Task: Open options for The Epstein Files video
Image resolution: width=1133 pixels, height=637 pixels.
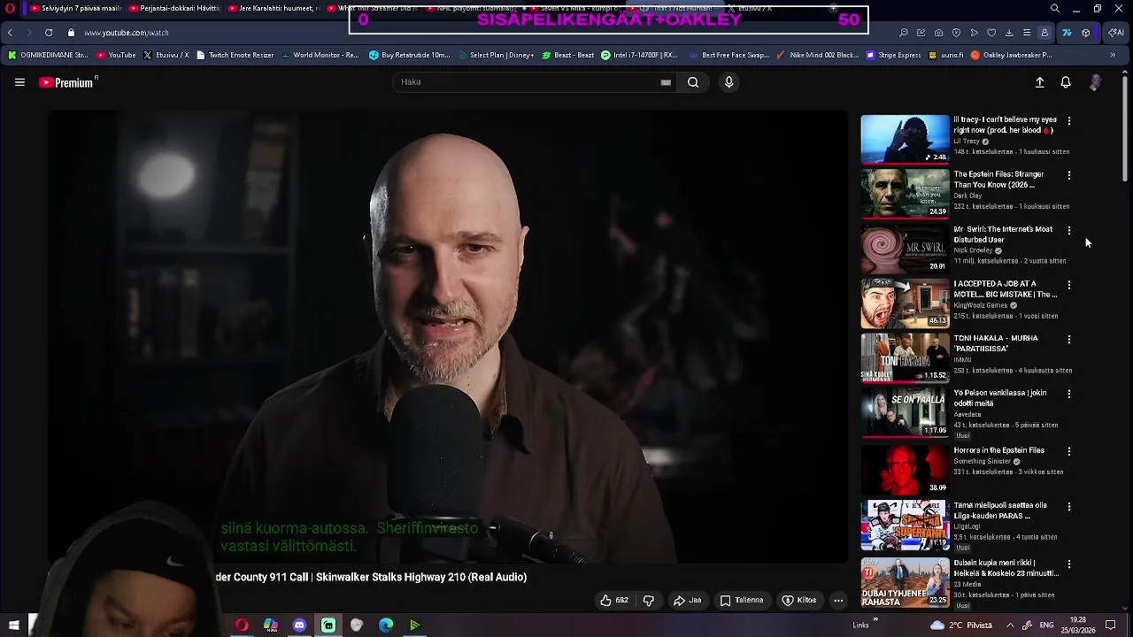Action: click(1069, 175)
